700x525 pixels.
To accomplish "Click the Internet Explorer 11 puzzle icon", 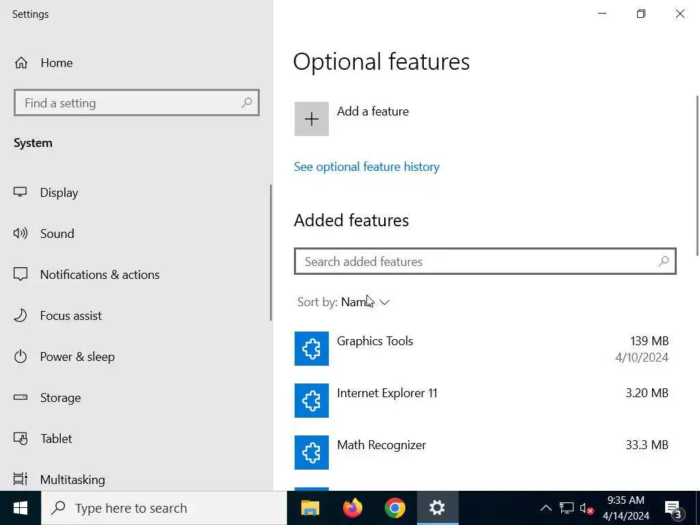I will tap(312, 401).
